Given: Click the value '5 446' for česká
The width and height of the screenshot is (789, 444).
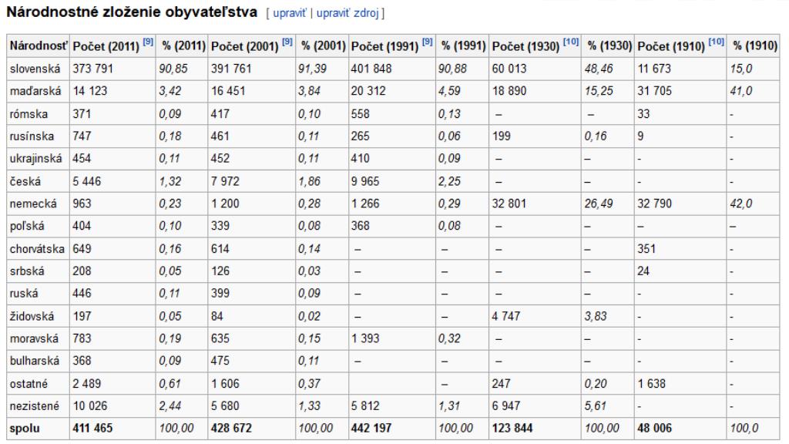Looking at the screenshot, I should 87,182.
